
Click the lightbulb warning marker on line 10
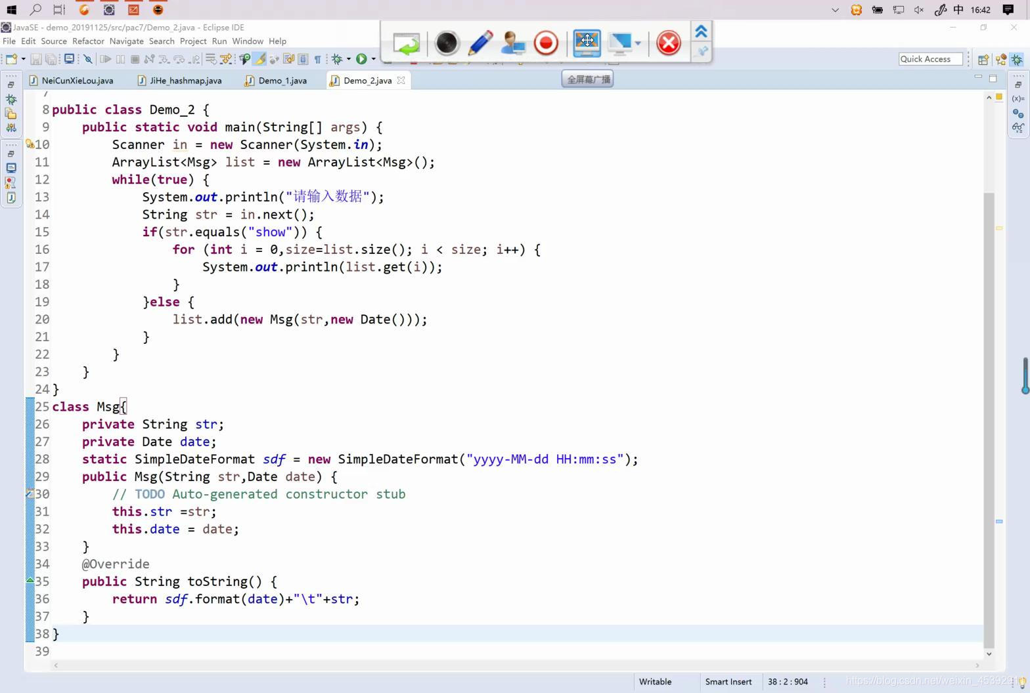30,144
